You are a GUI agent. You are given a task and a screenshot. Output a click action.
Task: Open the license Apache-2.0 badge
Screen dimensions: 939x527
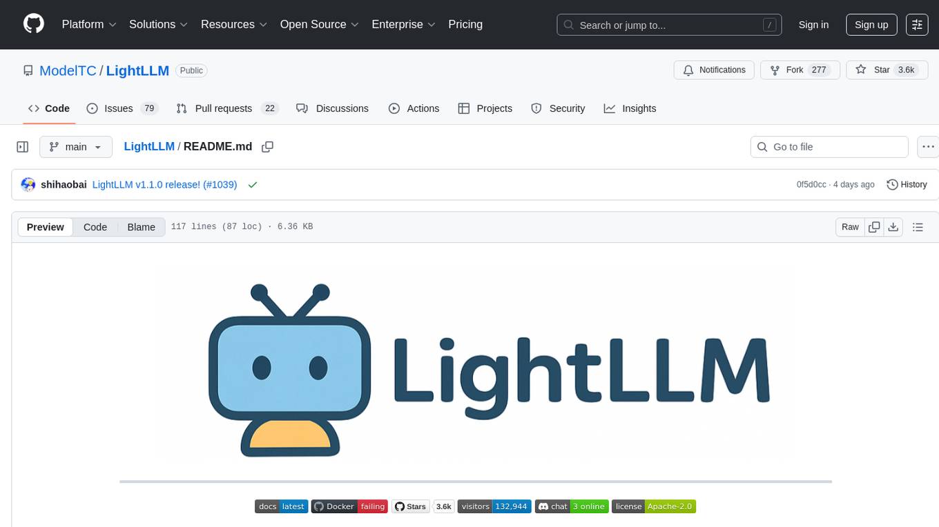(x=653, y=506)
